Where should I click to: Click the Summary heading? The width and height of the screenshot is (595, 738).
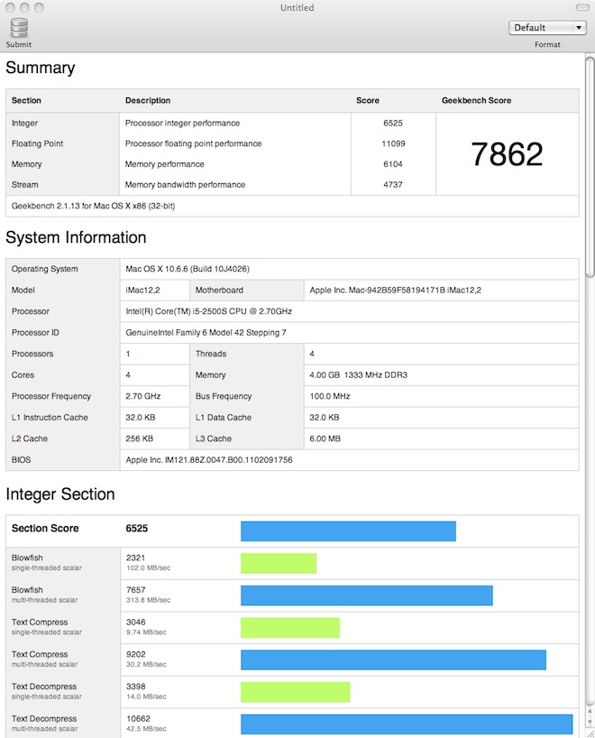[x=41, y=68]
